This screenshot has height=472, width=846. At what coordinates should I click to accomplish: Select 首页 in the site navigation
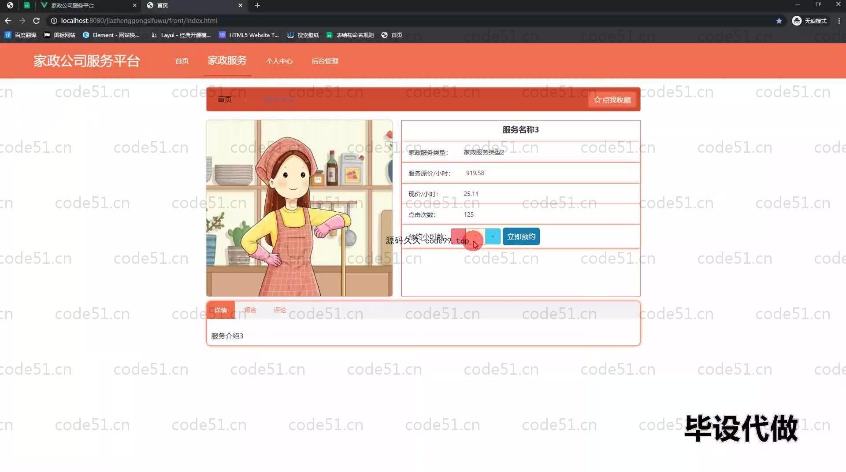click(182, 61)
